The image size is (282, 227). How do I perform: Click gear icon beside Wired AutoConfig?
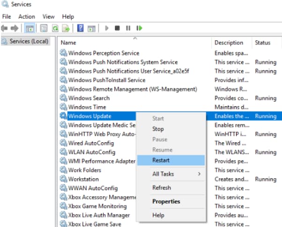tap(63, 143)
